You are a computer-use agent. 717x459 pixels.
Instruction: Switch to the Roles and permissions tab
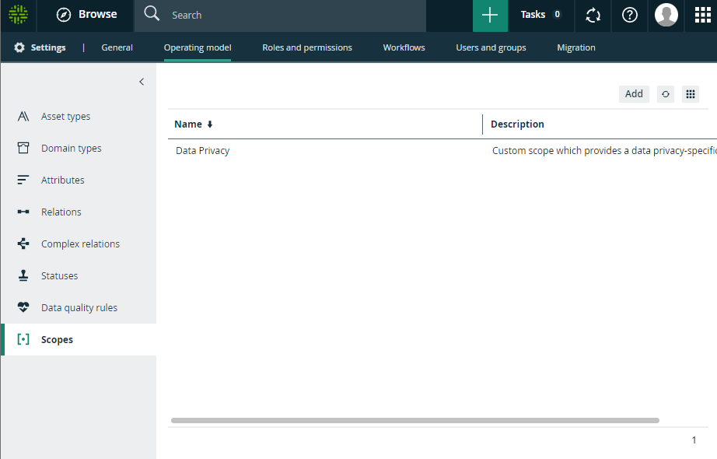(307, 47)
